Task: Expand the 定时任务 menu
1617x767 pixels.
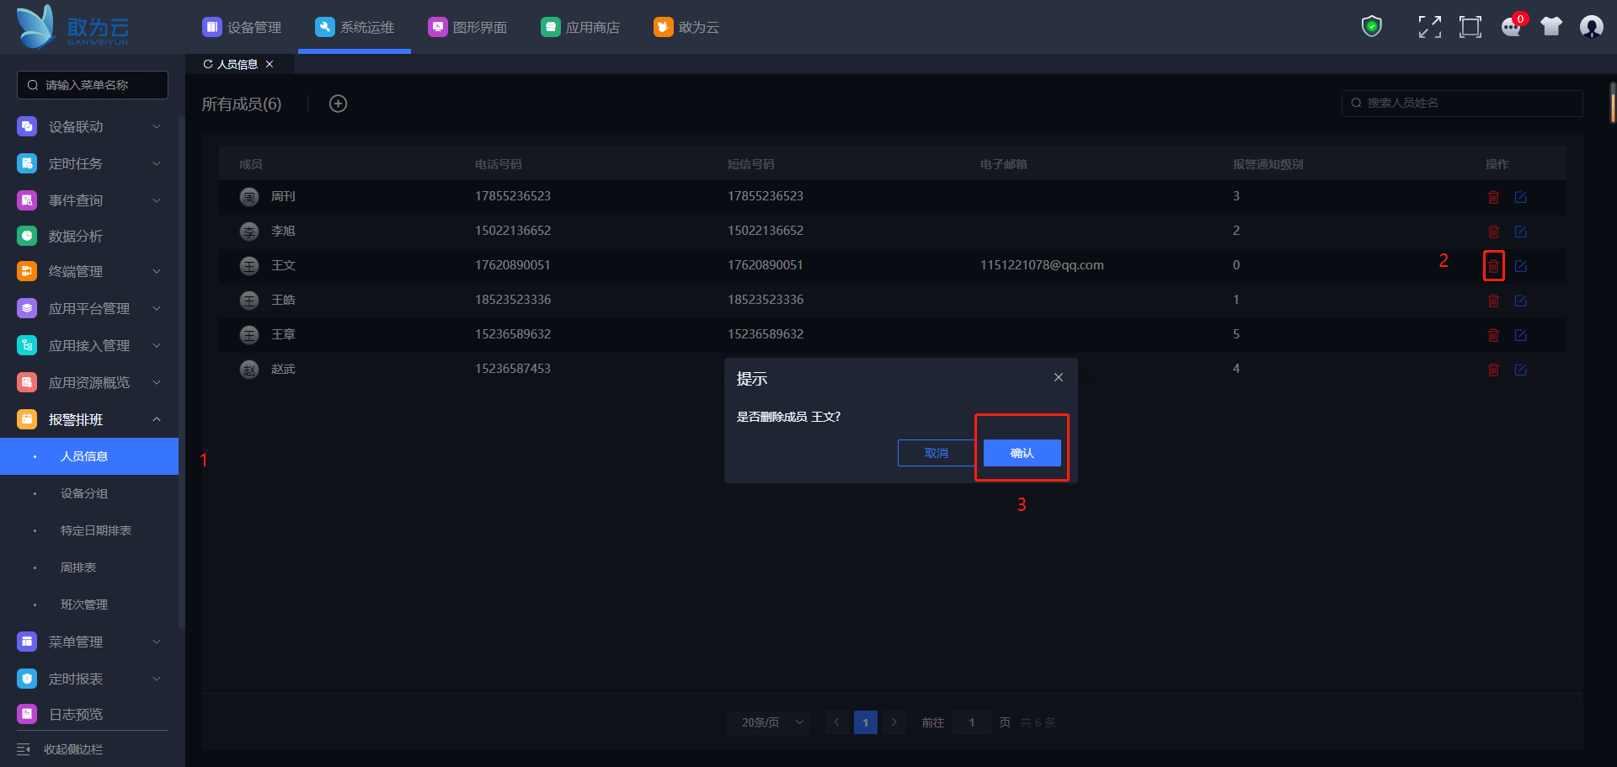Action: click(x=89, y=163)
